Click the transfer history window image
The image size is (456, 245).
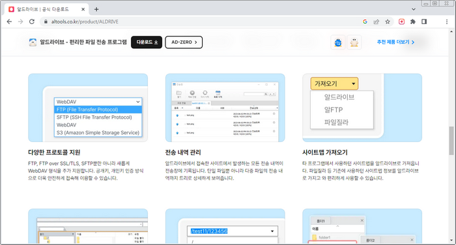click(x=225, y=108)
